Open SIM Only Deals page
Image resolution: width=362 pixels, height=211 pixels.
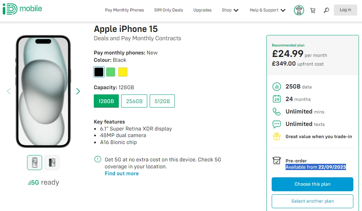pos(168,10)
